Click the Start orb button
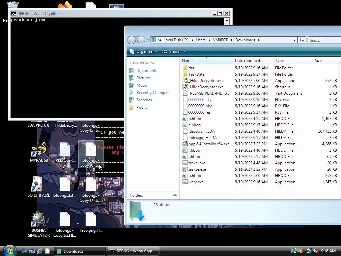This screenshot has width=341, height=256. pyautogui.click(x=10, y=251)
